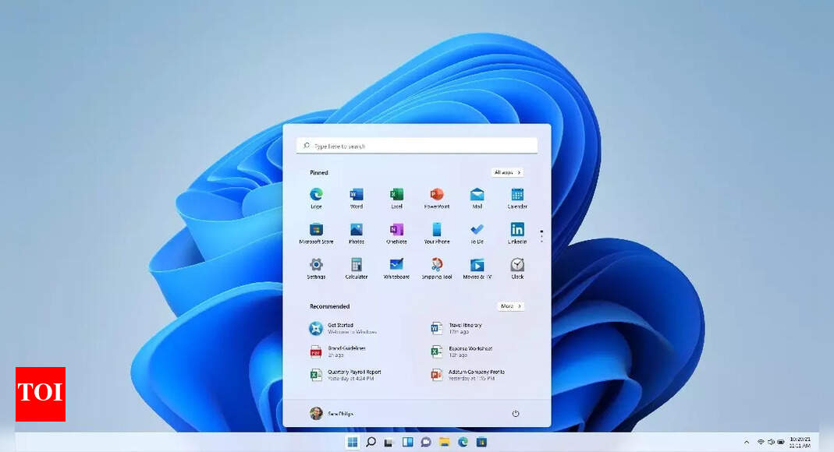Open the All apps list
The height and width of the screenshot is (452, 834).
[507, 172]
